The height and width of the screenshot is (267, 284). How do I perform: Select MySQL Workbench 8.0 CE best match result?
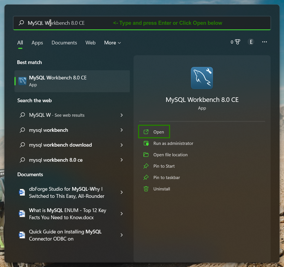(x=72, y=81)
